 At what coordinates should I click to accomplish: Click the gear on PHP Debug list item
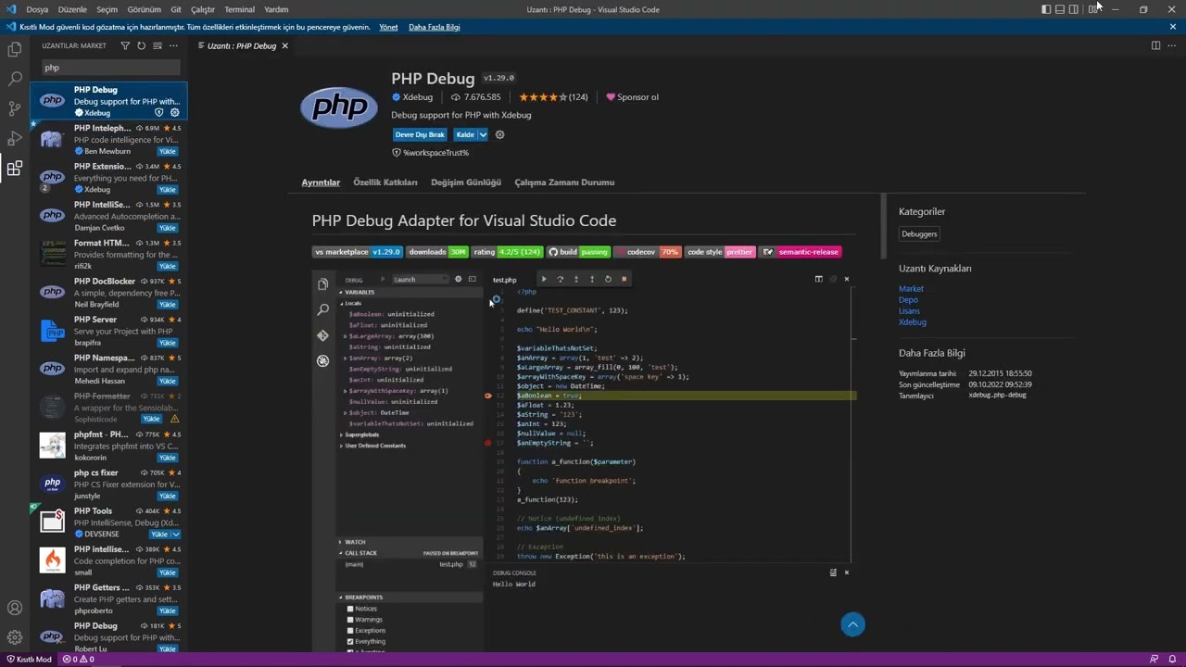[x=174, y=113]
